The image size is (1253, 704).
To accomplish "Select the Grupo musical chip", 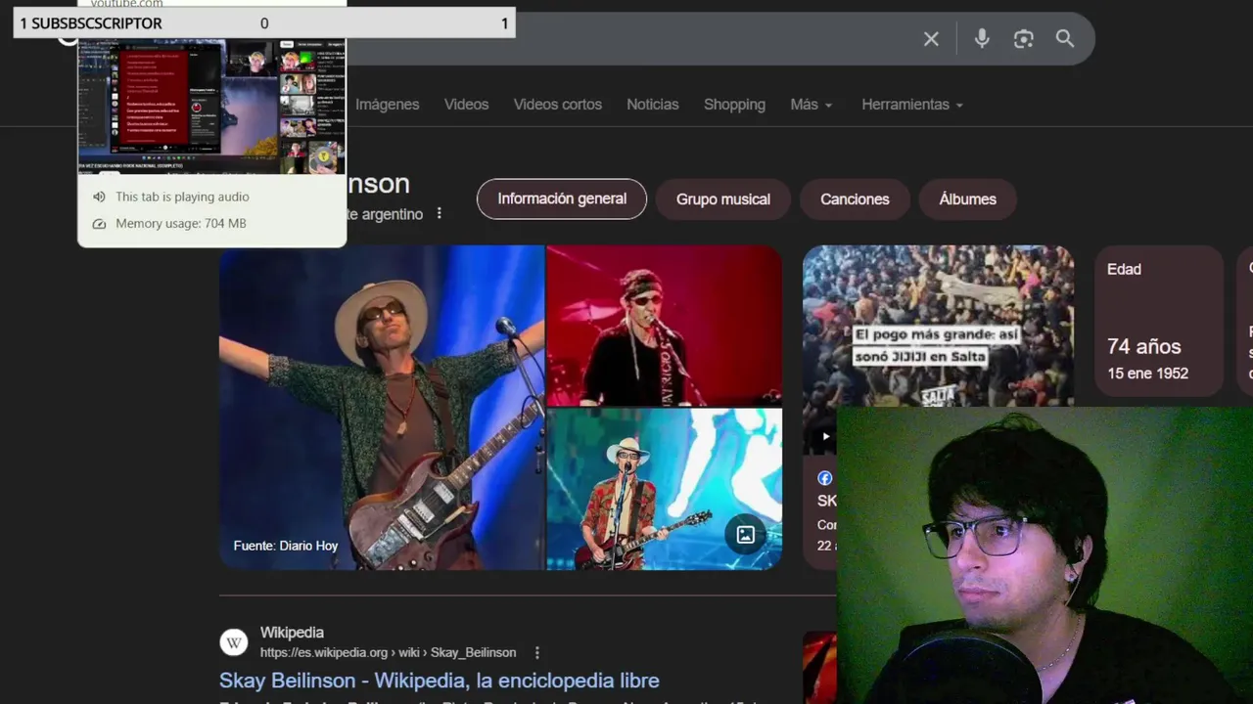I will coord(723,199).
